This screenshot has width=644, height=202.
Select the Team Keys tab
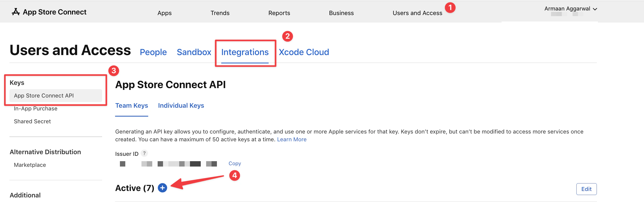tap(132, 106)
